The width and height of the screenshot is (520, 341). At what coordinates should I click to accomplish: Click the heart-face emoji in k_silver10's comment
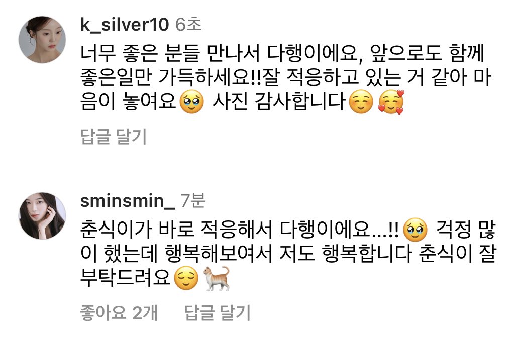pos(392,102)
